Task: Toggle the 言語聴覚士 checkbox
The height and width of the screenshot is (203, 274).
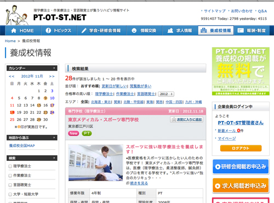Action: point(10,185)
